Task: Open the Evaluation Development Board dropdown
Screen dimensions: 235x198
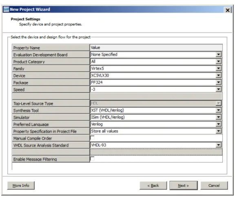Action: pyautogui.click(x=219, y=54)
